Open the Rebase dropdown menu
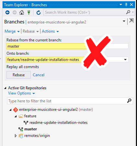Viewport: 137px width, 146px height. tap(31, 31)
